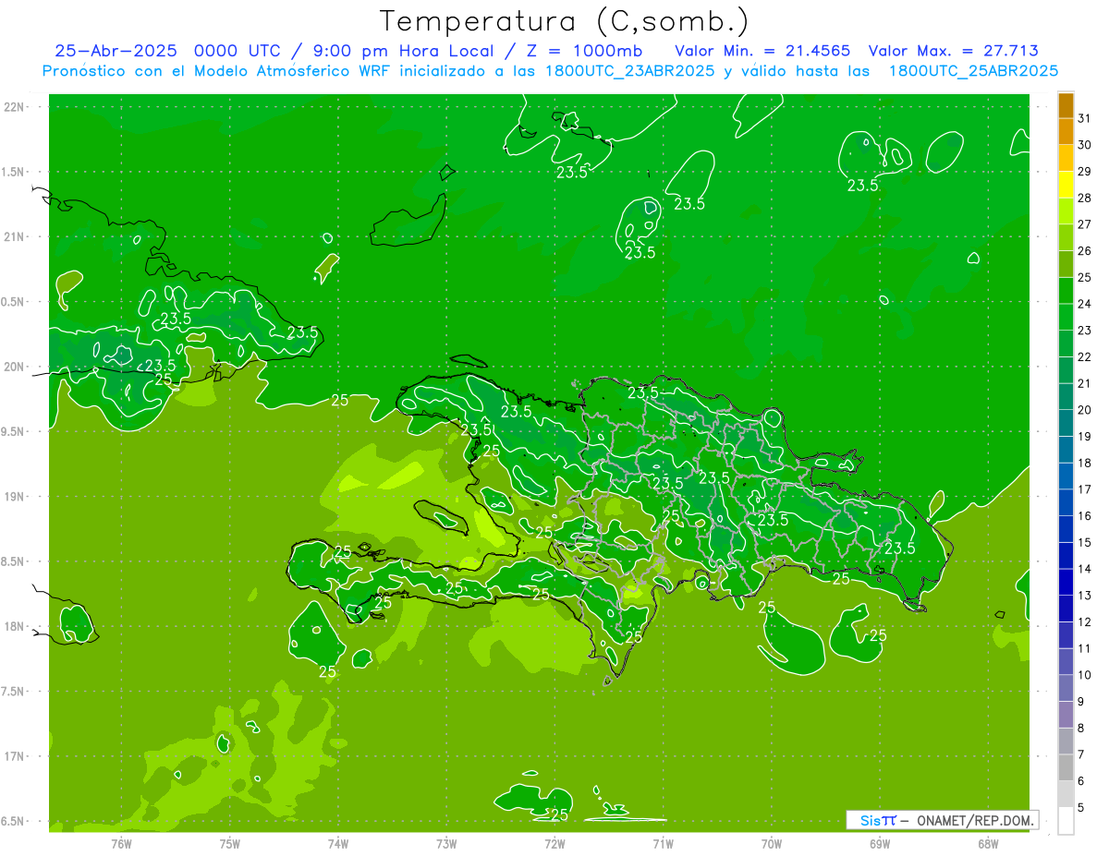This screenshot has width=1109, height=856.
Task: Click the colorbar swatch between 25 and 26
Action: point(1066,264)
